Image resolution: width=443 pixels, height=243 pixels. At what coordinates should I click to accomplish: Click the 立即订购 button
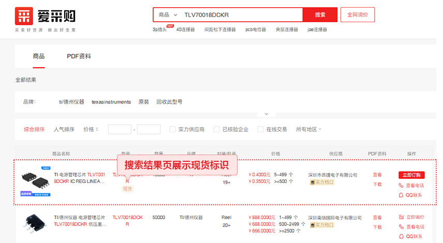(x=411, y=175)
